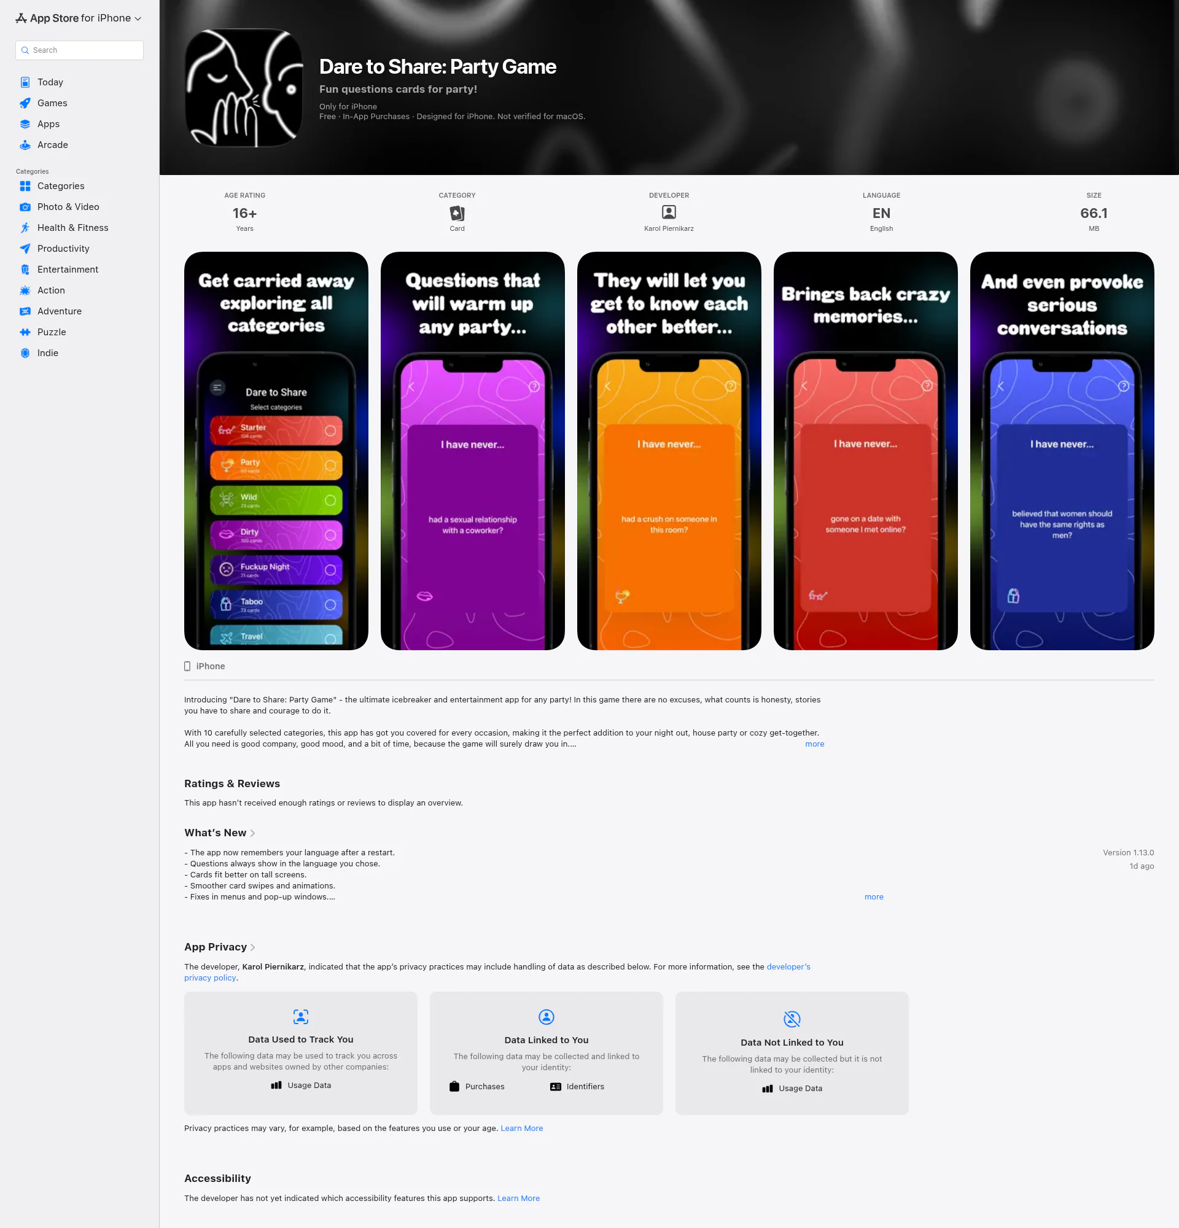Click the Puzzle piece icon
Viewport: 1179px width, 1228px height.
[25, 332]
